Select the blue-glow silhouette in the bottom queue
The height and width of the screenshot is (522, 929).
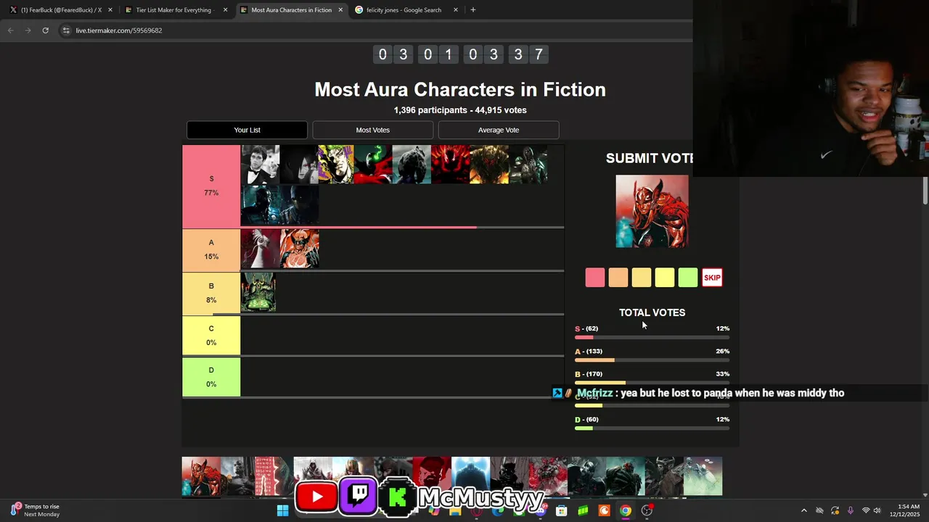tap(470, 476)
